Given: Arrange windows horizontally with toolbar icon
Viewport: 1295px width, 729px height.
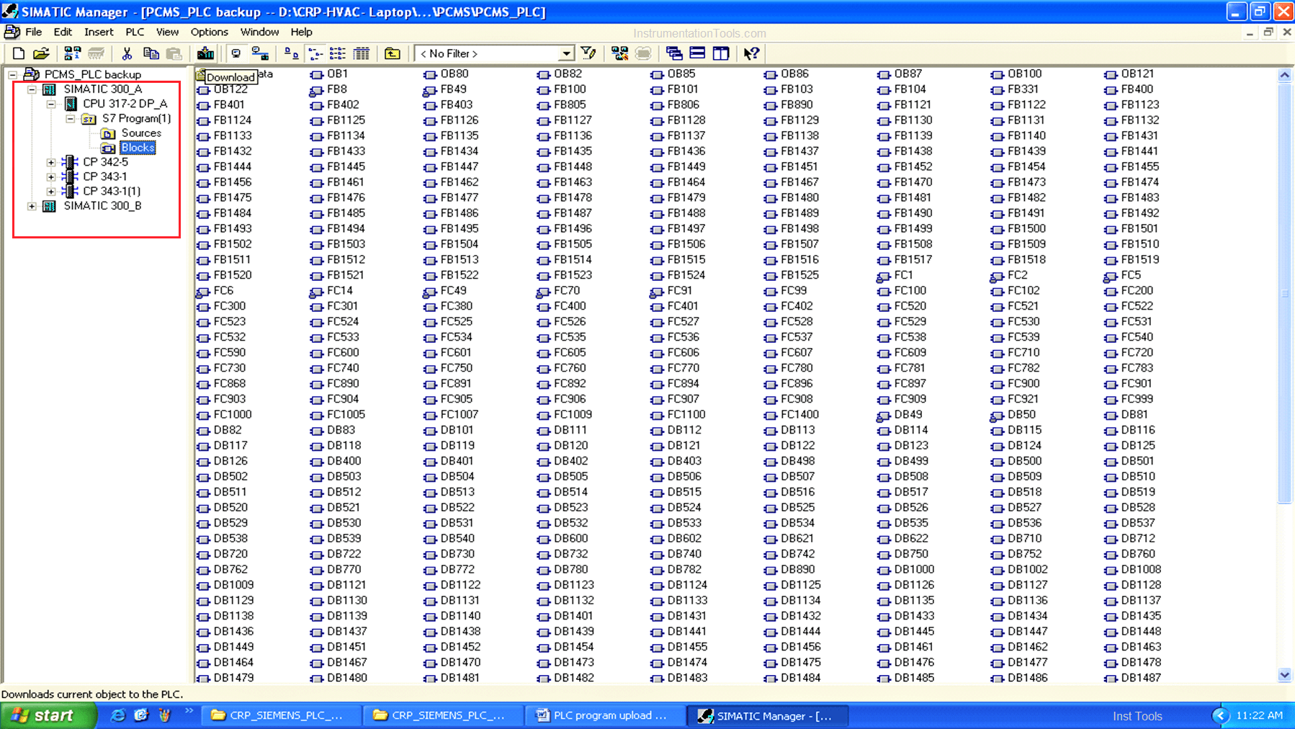Looking at the screenshot, I should [x=697, y=53].
